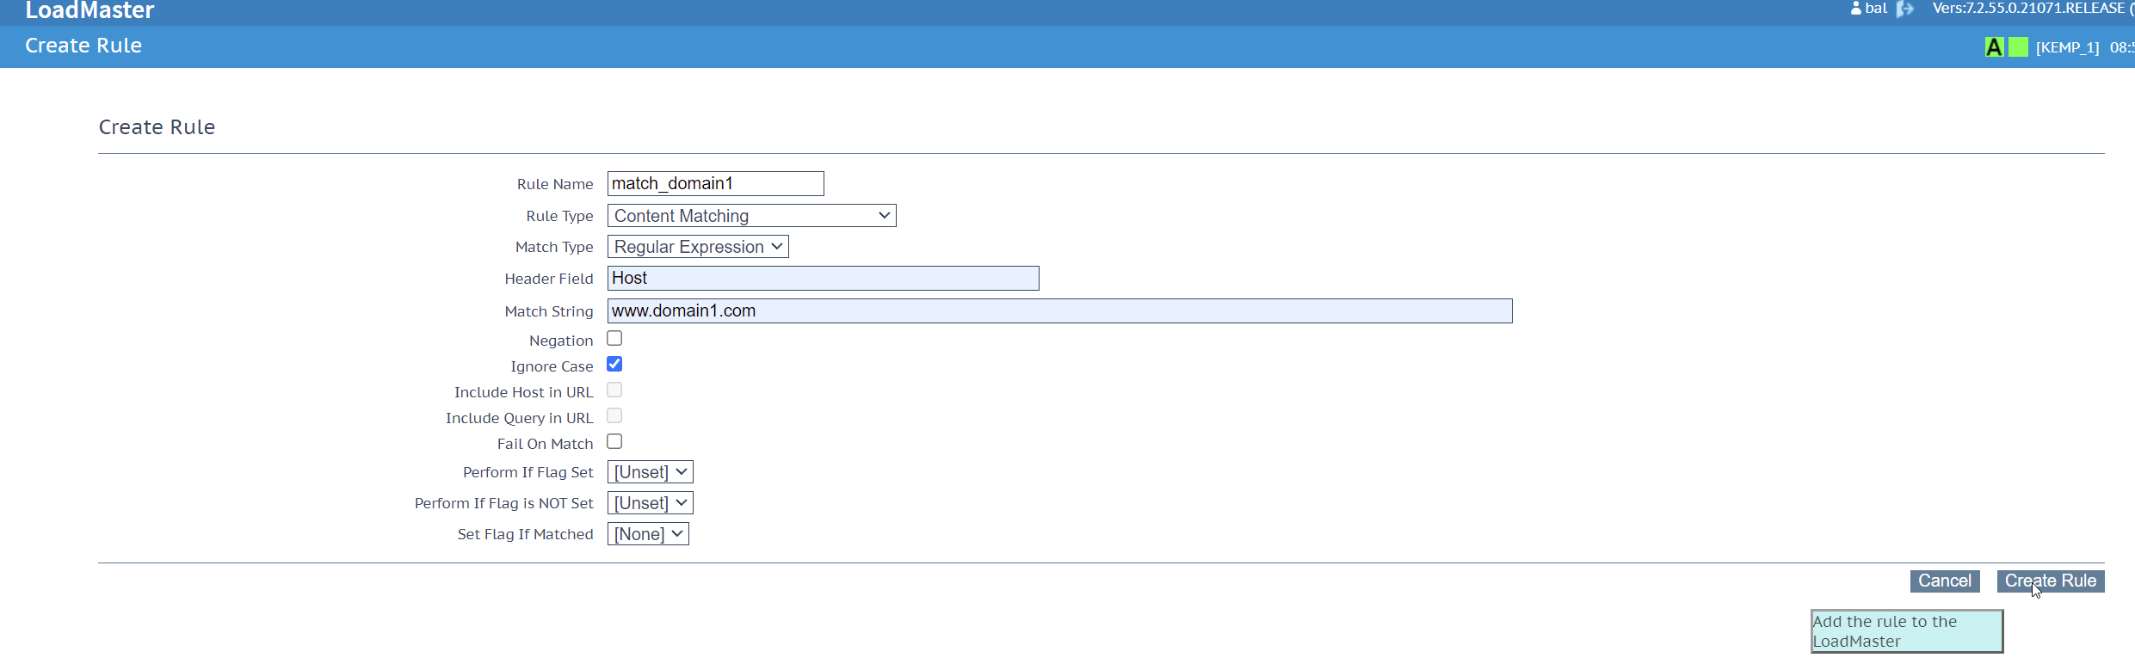Viewport: 2135px width, 670px height.
Task: Enable the Fail On Match checkbox
Action: point(614,442)
